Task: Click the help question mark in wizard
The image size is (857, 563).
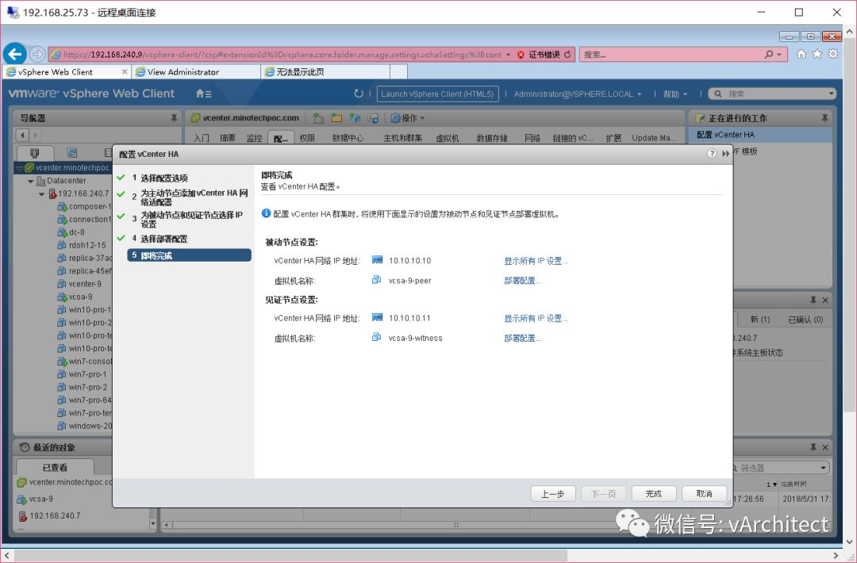Action: coord(712,154)
